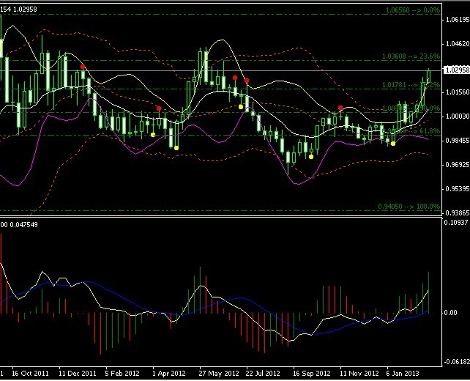The height and width of the screenshot is (381, 470).
Task: Click the Fibonacci 1.03608 --> 23.6% label
Action: [x=411, y=56]
